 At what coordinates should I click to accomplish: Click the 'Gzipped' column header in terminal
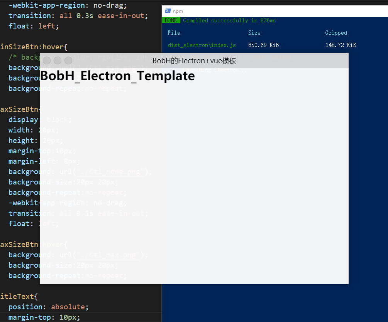tap(336, 33)
